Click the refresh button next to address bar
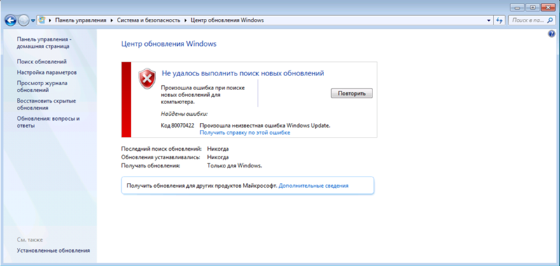This screenshot has width=560, height=266. [x=499, y=21]
